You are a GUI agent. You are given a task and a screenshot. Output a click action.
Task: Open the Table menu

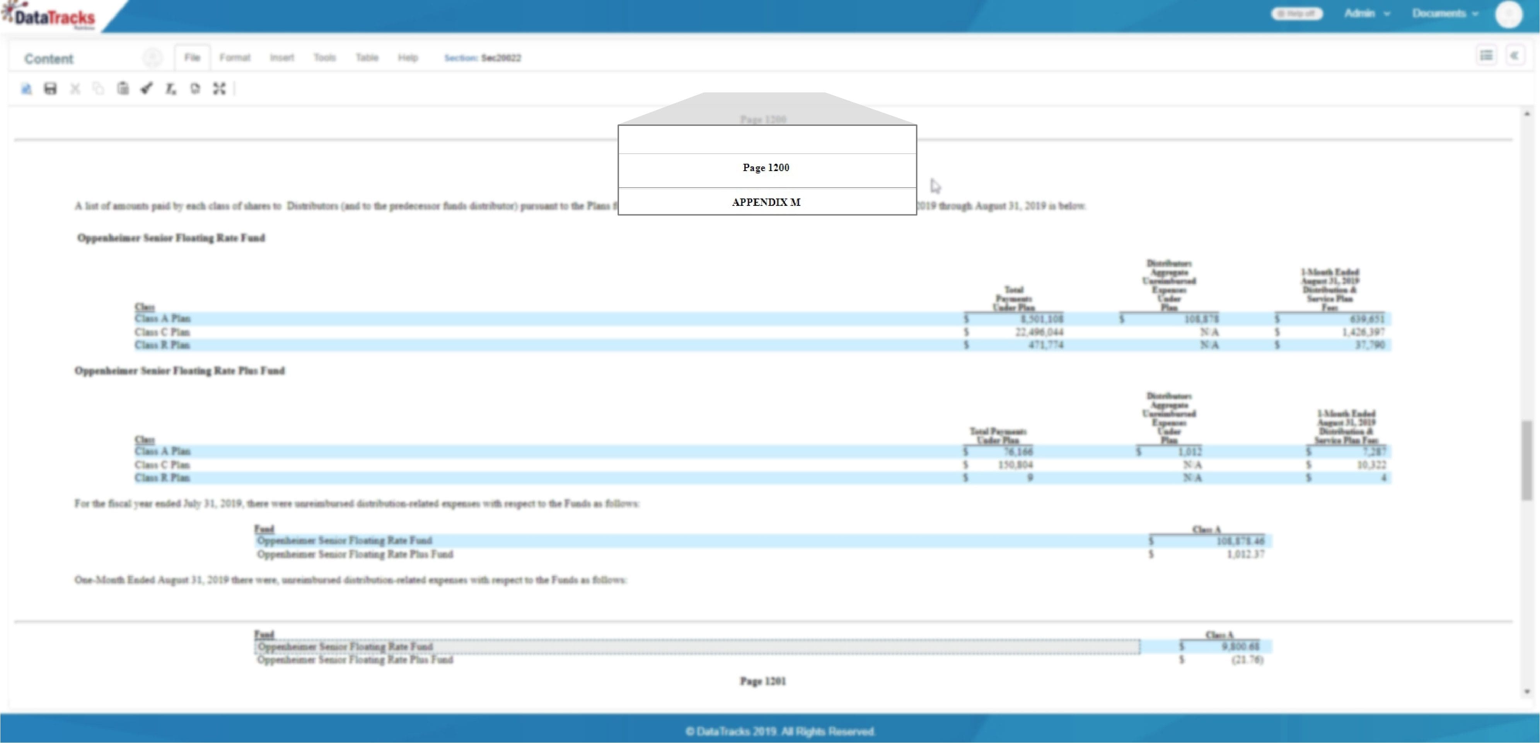point(367,57)
